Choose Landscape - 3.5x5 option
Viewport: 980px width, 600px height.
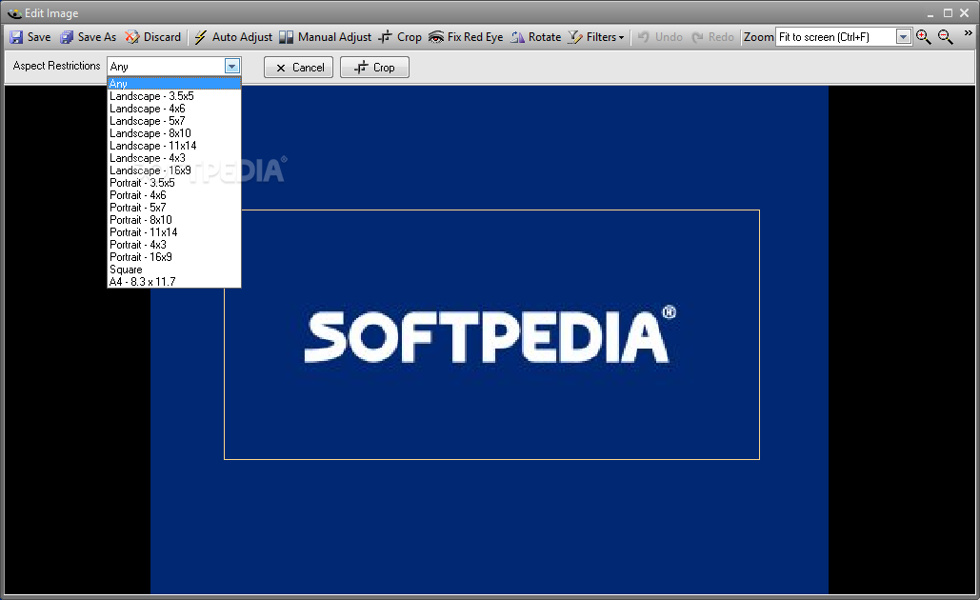[x=173, y=96]
